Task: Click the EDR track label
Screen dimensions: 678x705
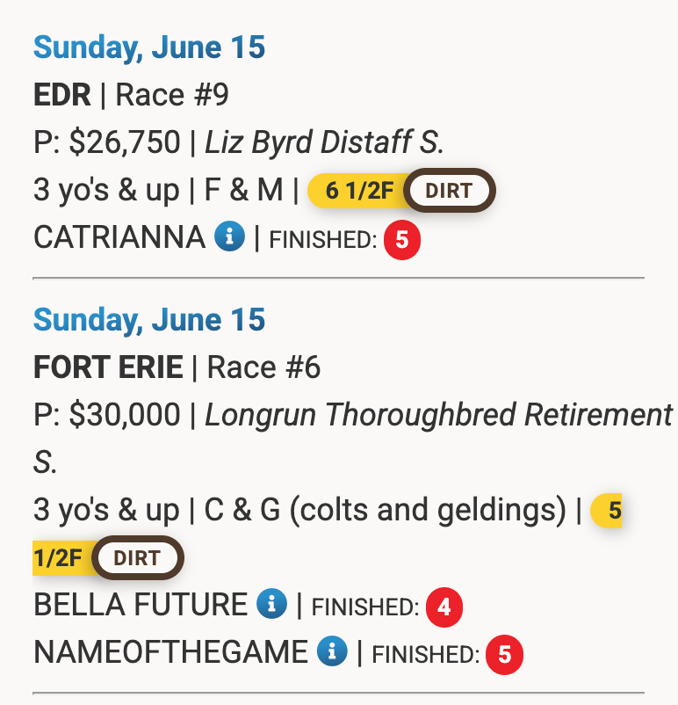Action: click(62, 95)
